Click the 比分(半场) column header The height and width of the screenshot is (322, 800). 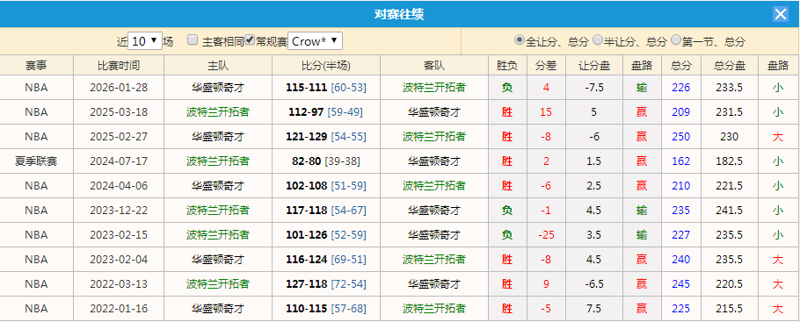pos(326,65)
